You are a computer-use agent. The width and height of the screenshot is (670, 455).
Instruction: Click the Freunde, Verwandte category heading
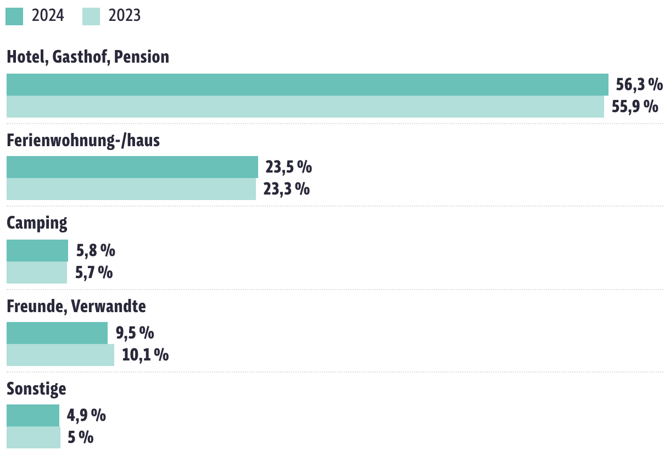[76, 306]
